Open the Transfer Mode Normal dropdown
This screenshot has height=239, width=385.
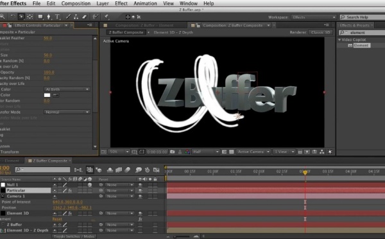click(x=67, y=112)
